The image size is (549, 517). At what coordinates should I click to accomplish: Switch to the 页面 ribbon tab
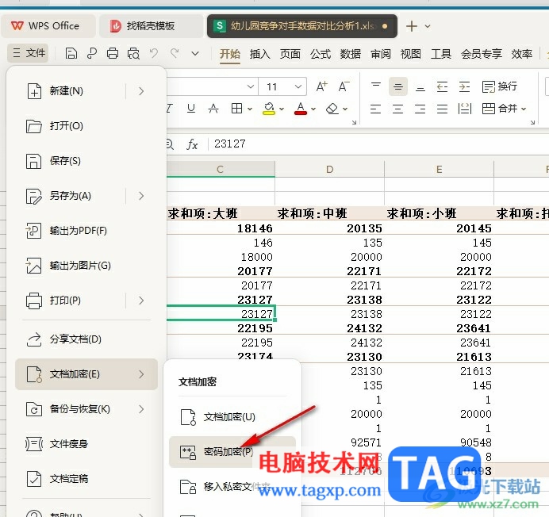(x=290, y=54)
